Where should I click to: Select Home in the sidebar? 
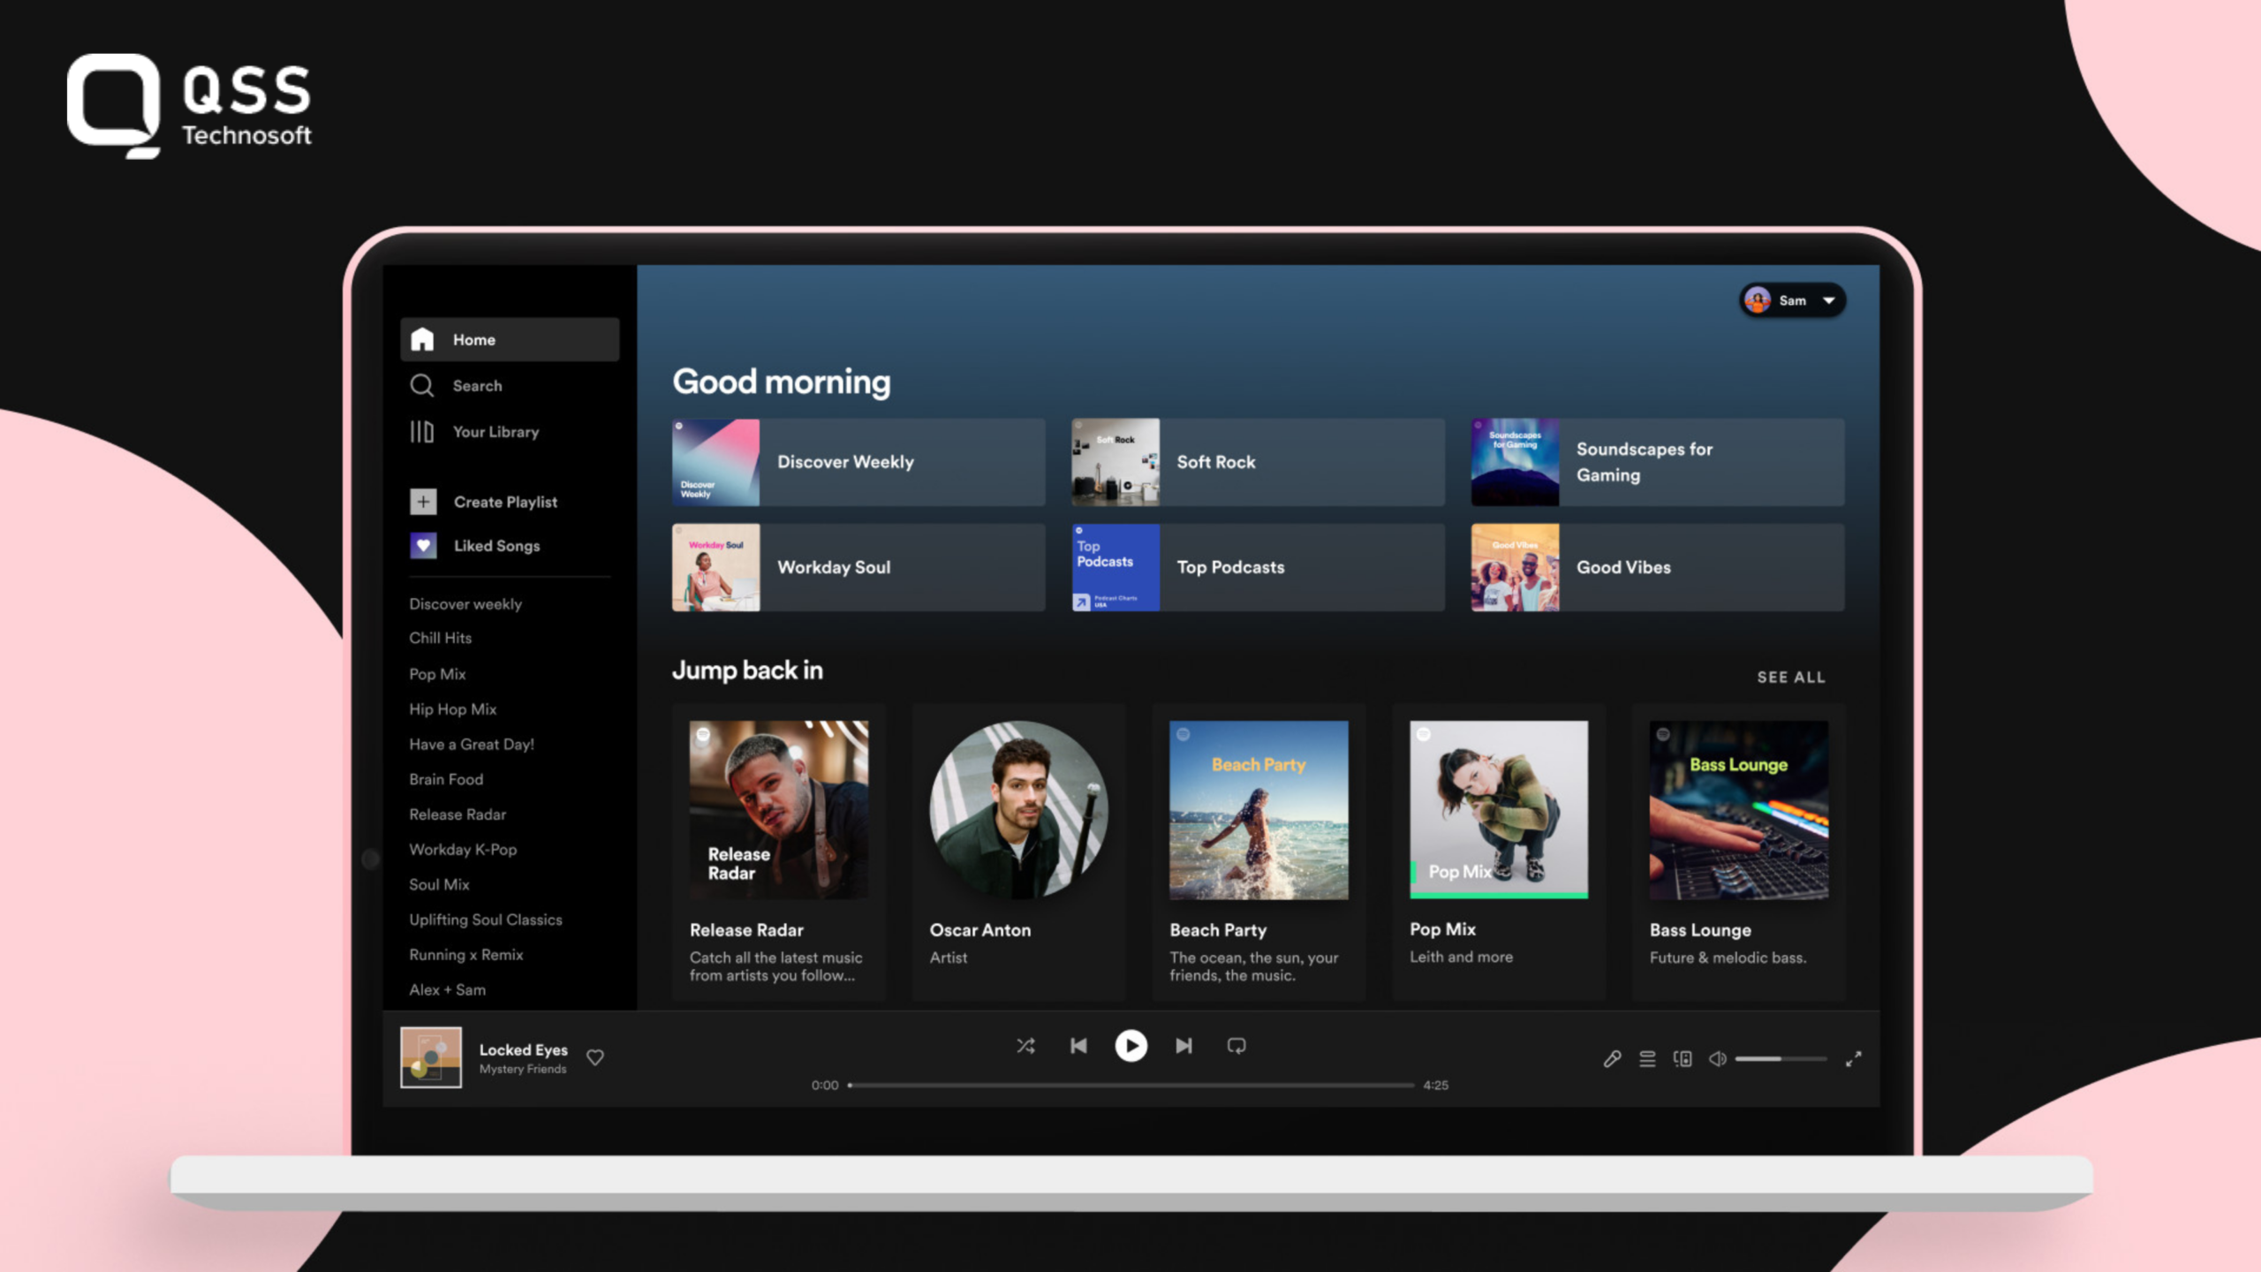point(510,339)
